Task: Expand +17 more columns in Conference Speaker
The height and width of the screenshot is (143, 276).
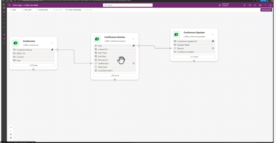Action: pos(194,57)
